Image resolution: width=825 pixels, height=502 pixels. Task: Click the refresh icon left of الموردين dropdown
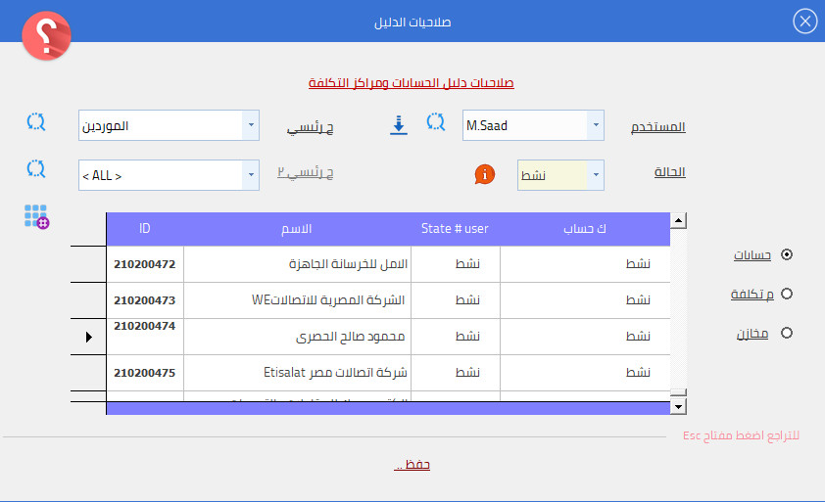click(36, 123)
